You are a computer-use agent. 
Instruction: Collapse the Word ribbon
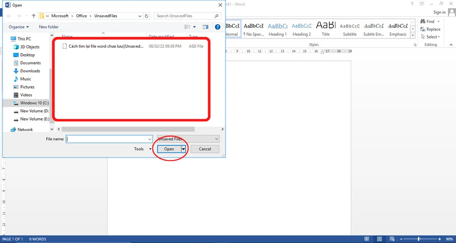[x=451, y=45]
